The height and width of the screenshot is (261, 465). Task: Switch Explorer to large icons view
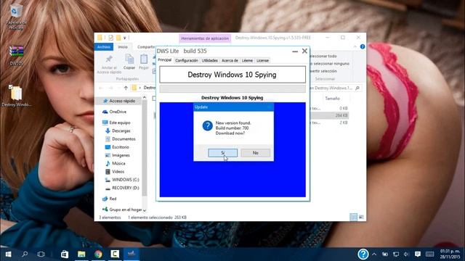[361, 217]
